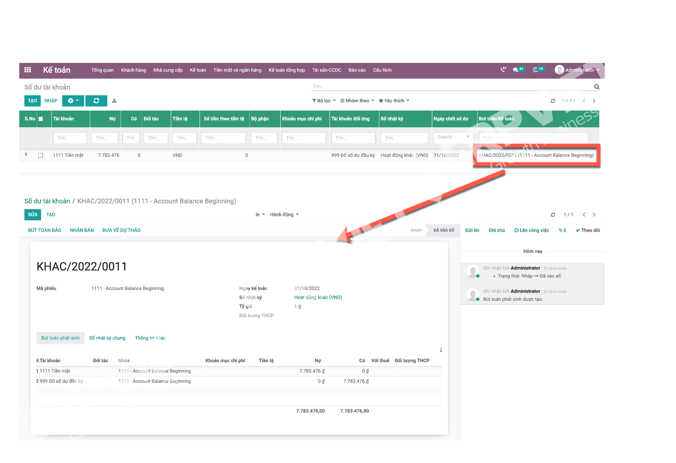676x463 pixels.
Task: Select the NHÁP status stage
Action: 416,230
